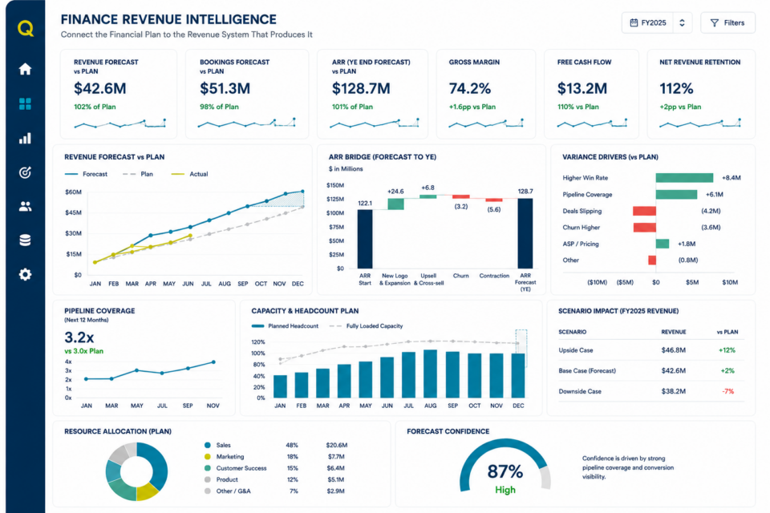770x513 pixels.
Task: Click the +6.8 Upsell & Cross-sell bar
Action: pos(428,196)
